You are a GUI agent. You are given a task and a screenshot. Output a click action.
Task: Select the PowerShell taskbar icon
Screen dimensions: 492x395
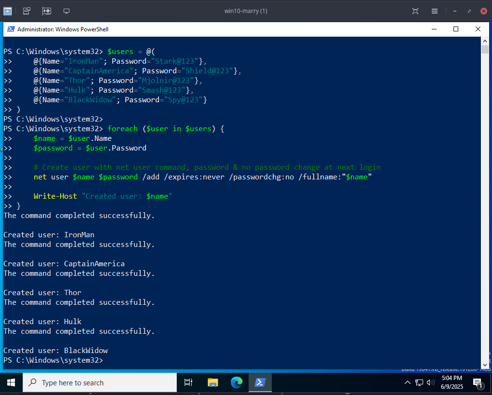260,382
